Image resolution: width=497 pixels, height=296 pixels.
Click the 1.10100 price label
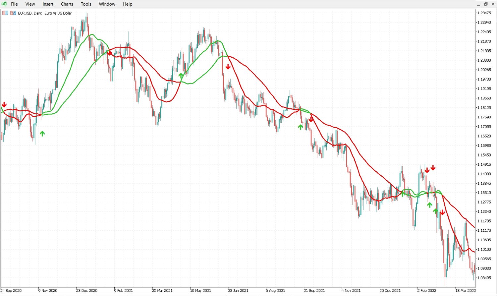pyautogui.click(x=484, y=249)
